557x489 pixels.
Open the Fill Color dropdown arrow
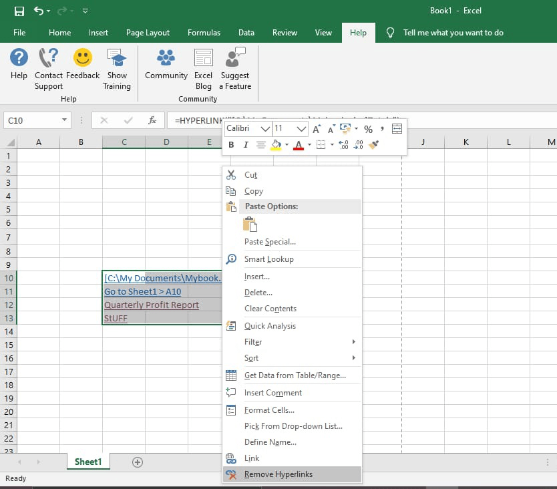[x=287, y=145]
